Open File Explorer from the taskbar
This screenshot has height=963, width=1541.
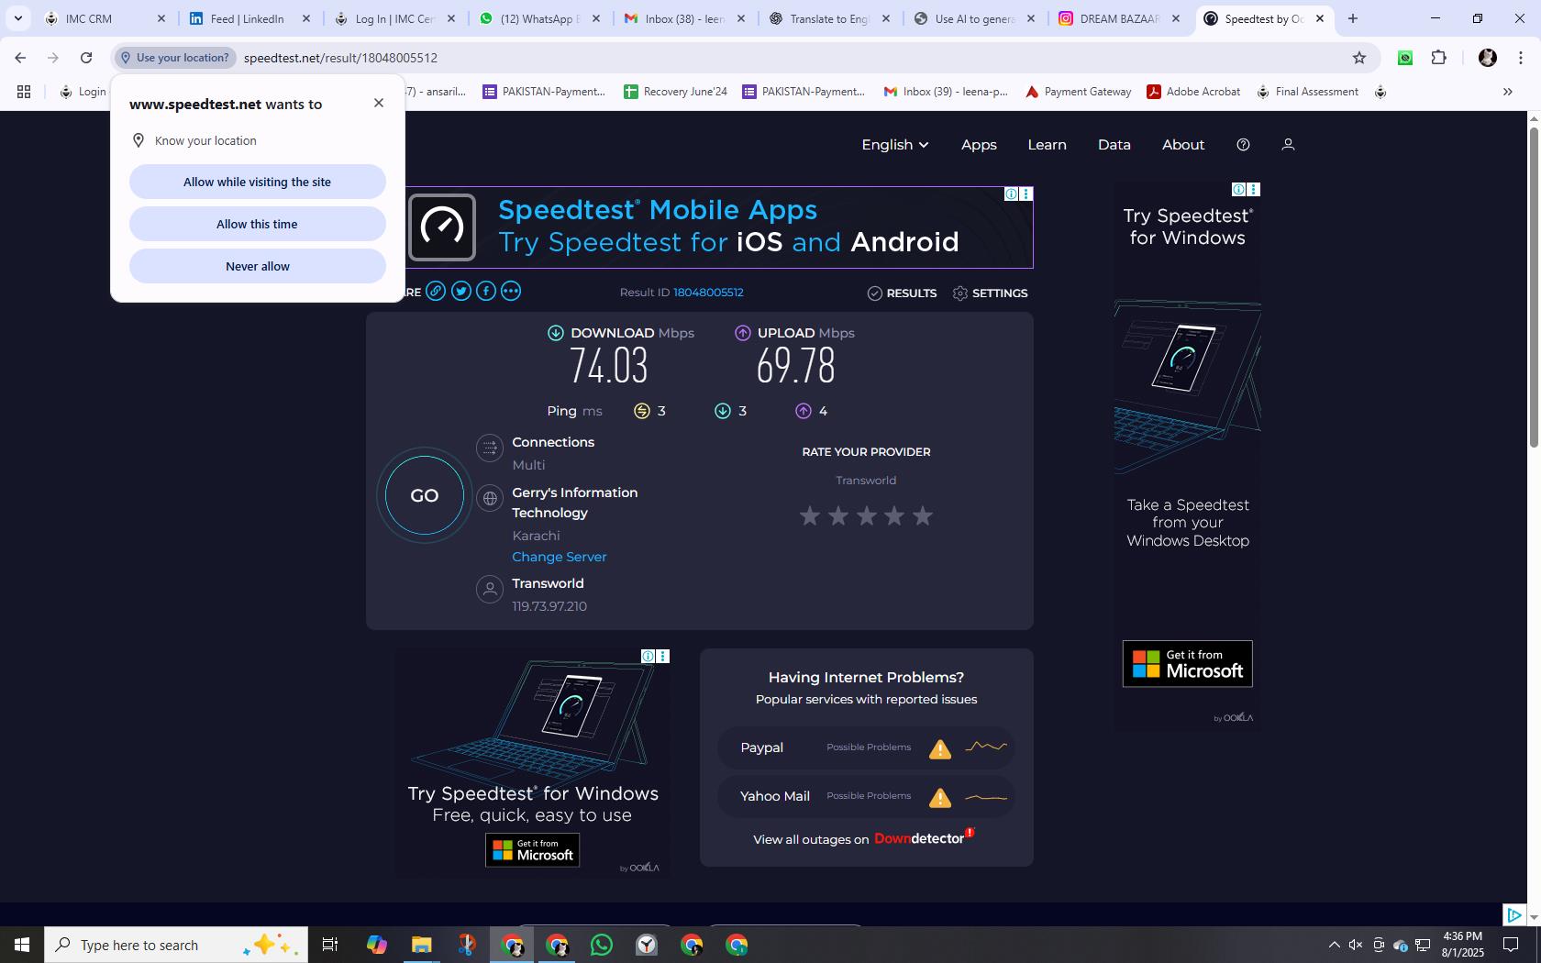click(421, 945)
